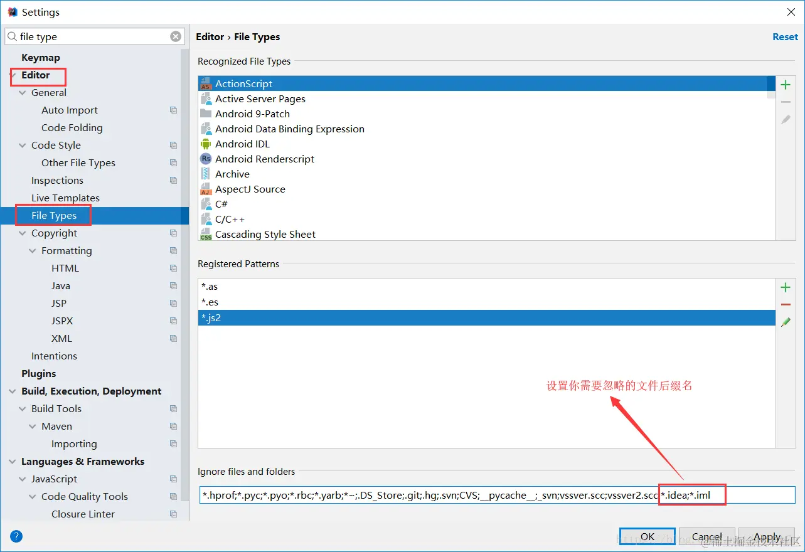Collapse the General tree node
Viewport: 805px width, 552px height.
[23, 93]
